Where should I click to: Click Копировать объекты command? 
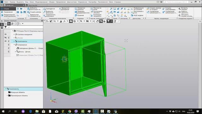pos(97,12)
